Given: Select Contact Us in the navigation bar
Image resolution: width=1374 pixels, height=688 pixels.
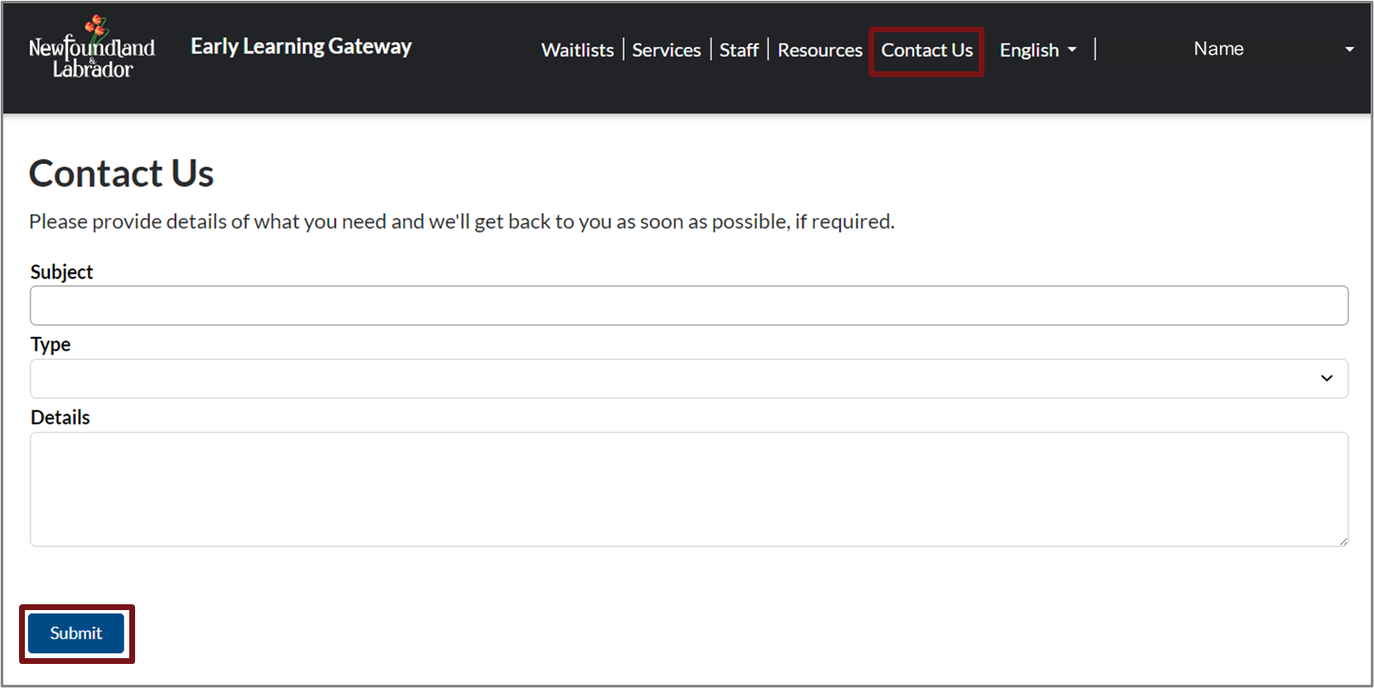Looking at the screenshot, I should coord(926,50).
